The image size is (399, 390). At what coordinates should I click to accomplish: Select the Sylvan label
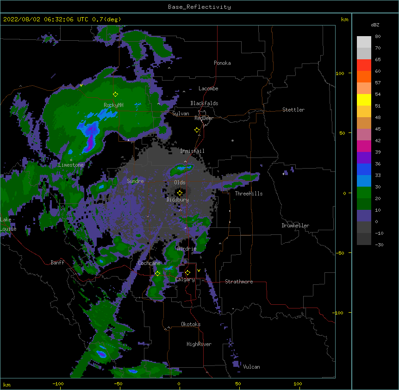[181, 113]
